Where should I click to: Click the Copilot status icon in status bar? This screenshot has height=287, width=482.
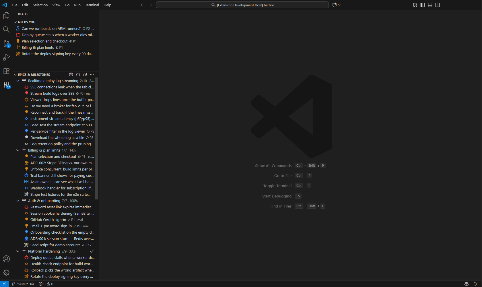point(467,284)
